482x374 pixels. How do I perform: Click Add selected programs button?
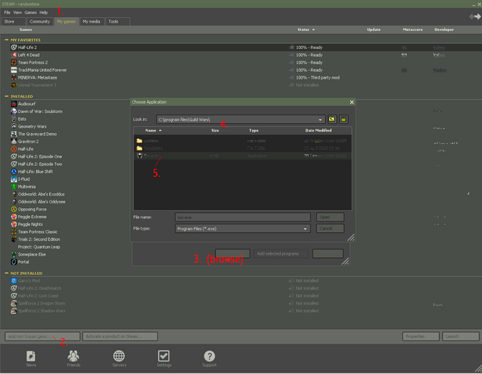point(281,254)
